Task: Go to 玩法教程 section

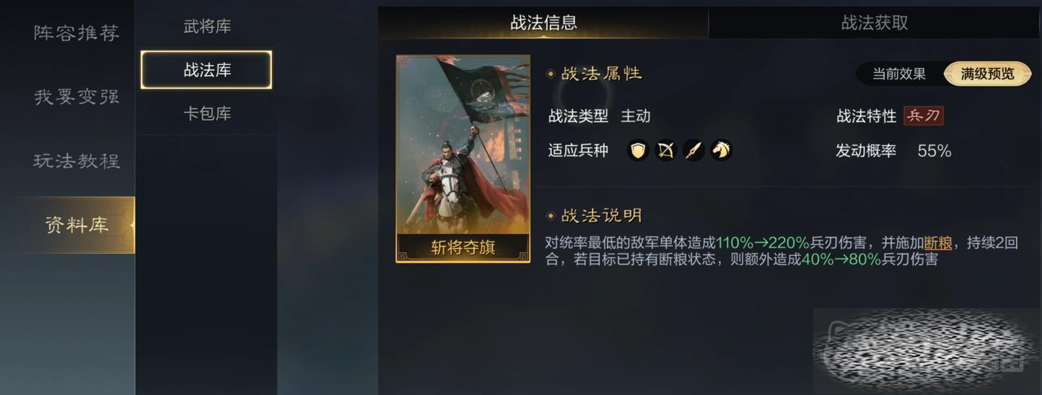Action: pyautogui.click(x=76, y=161)
